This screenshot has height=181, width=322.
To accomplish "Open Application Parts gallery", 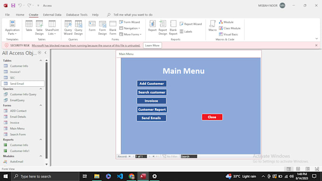I will [12, 28].
